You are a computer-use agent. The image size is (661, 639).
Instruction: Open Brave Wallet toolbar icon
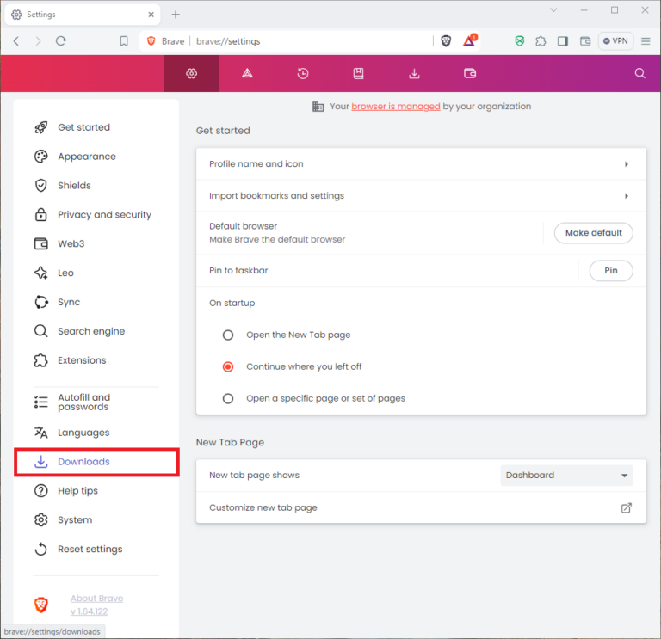585,41
